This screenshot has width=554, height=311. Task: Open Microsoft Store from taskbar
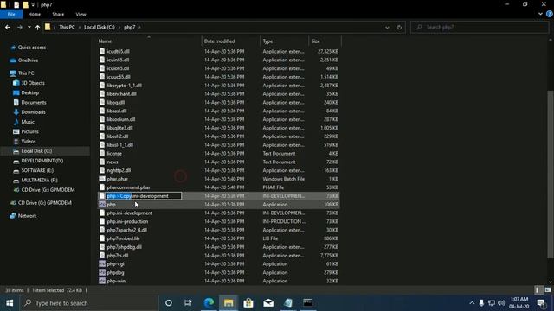coord(248,303)
